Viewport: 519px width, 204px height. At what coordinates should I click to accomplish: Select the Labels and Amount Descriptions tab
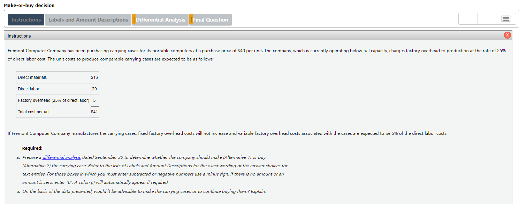pos(88,19)
